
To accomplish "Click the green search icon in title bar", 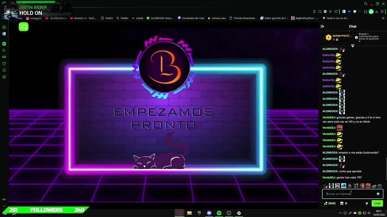I will pyautogui.click(x=366, y=4).
